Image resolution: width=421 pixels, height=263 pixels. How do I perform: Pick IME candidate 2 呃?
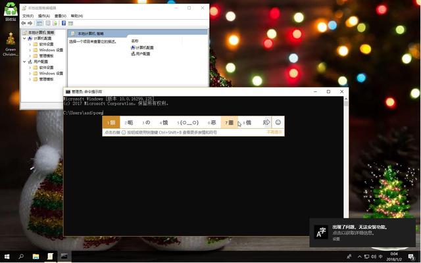(129, 123)
